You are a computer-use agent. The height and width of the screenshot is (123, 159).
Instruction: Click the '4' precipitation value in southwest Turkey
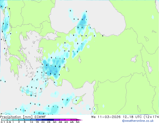click(55, 74)
